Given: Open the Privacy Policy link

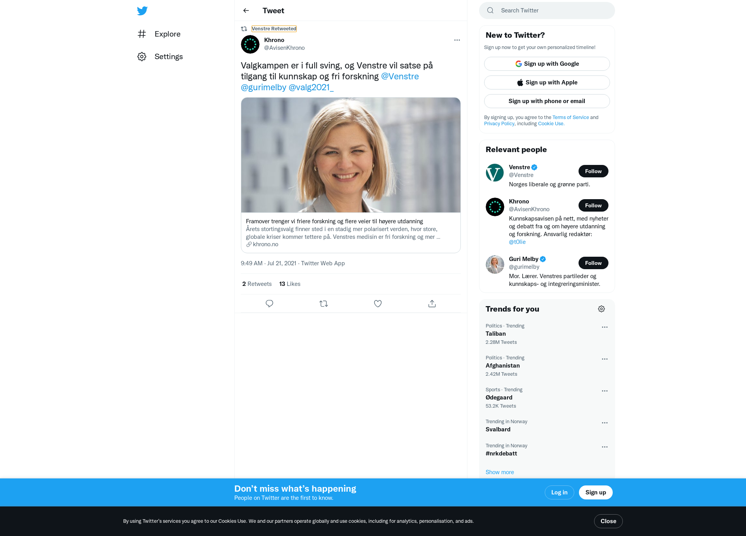Looking at the screenshot, I should coord(499,124).
